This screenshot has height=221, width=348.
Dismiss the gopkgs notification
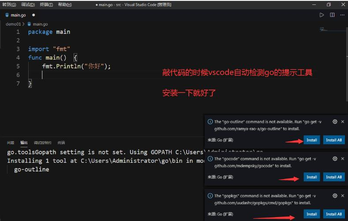[x=342, y=196]
